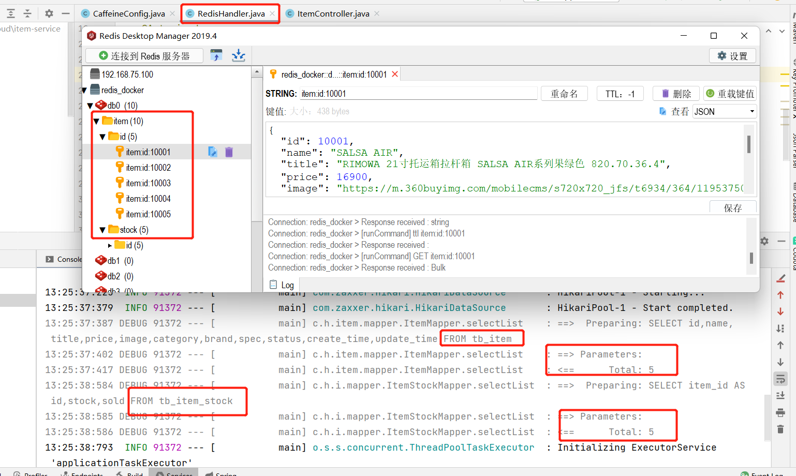Click the purple trash delete key button
Screen dimensions: 796x476
pos(676,94)
